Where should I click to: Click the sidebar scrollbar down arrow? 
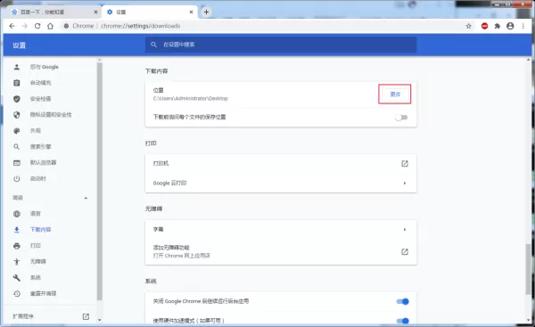coord(99,320)
